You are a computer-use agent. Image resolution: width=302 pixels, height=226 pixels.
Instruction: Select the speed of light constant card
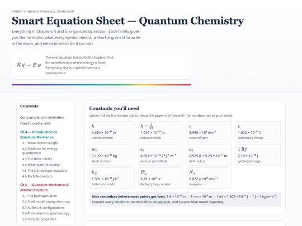[x=209, y=132]
